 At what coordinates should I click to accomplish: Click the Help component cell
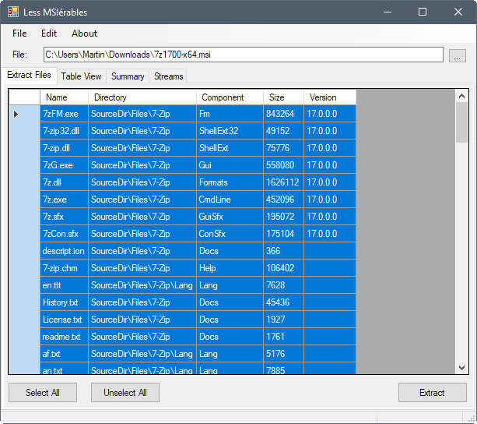point(230,268)
